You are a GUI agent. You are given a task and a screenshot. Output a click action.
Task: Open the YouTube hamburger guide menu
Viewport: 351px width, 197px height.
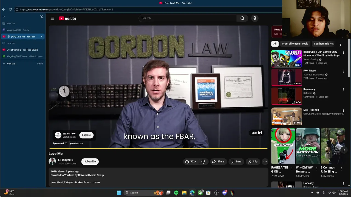(x=52, y=18)
